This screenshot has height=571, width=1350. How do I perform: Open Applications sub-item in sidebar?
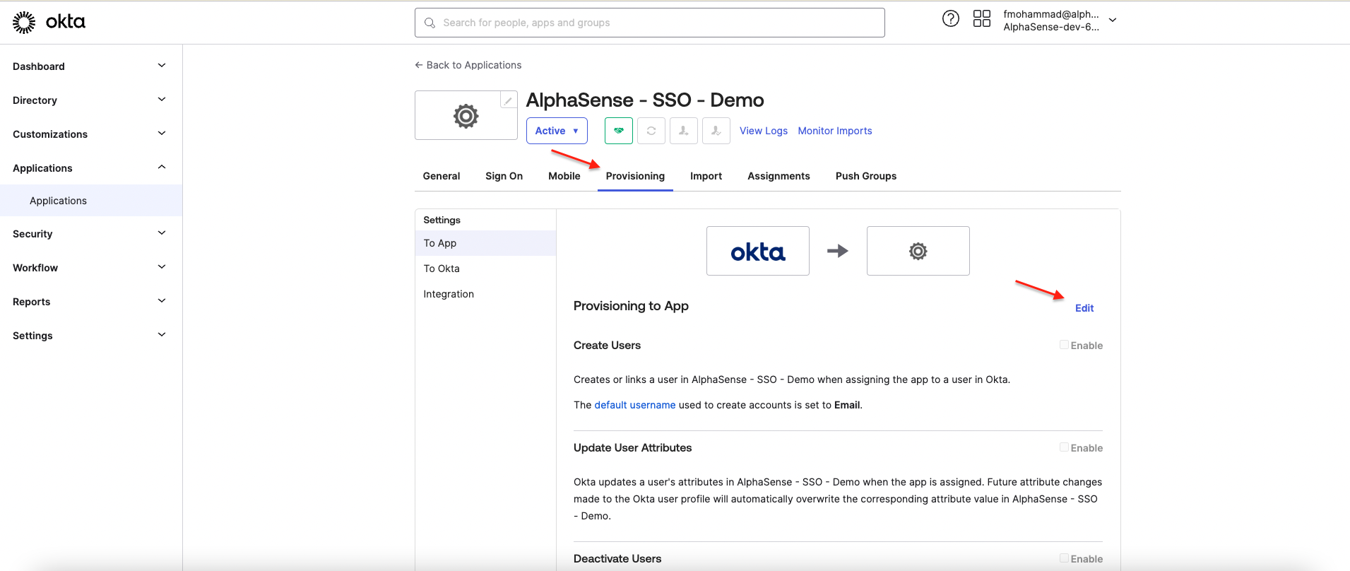(91, 201)
